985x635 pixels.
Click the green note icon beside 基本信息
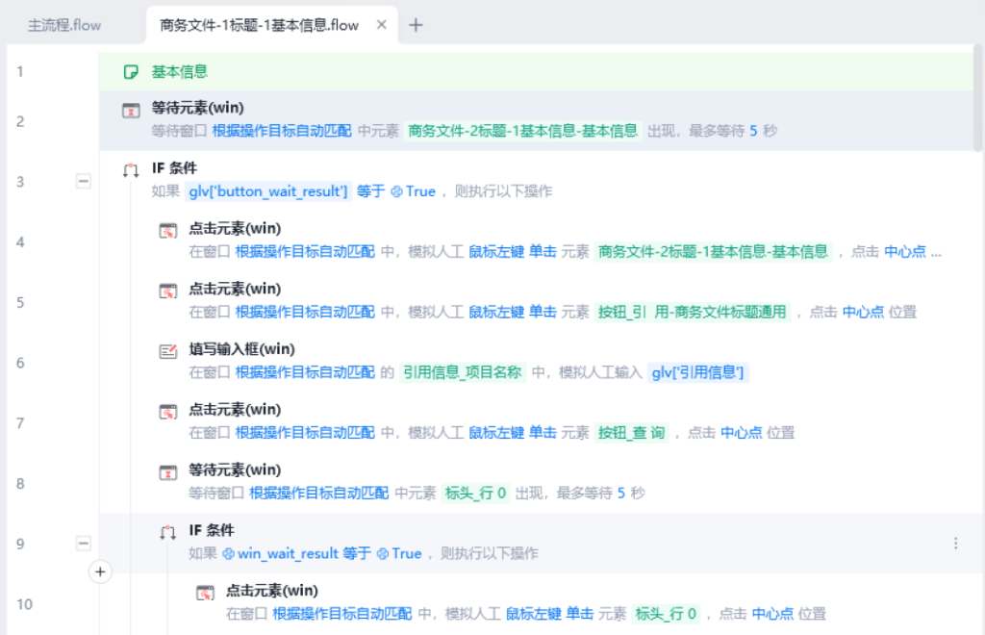pos(132,71)
